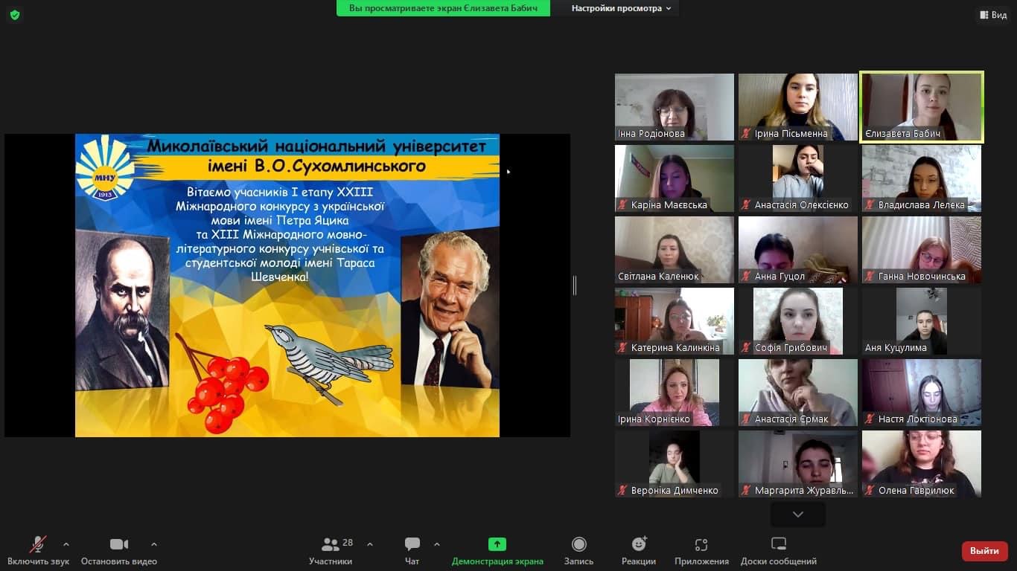Expand arrow next to Участники

coord(370,544)
